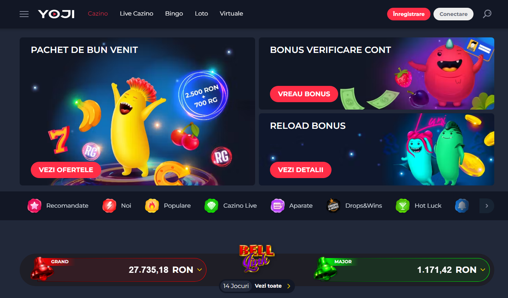Open the hamburger menu icon
508x298 pixels.
24,14
